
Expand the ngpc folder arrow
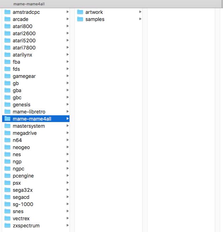pyautogui.click(x=68, y=168)
